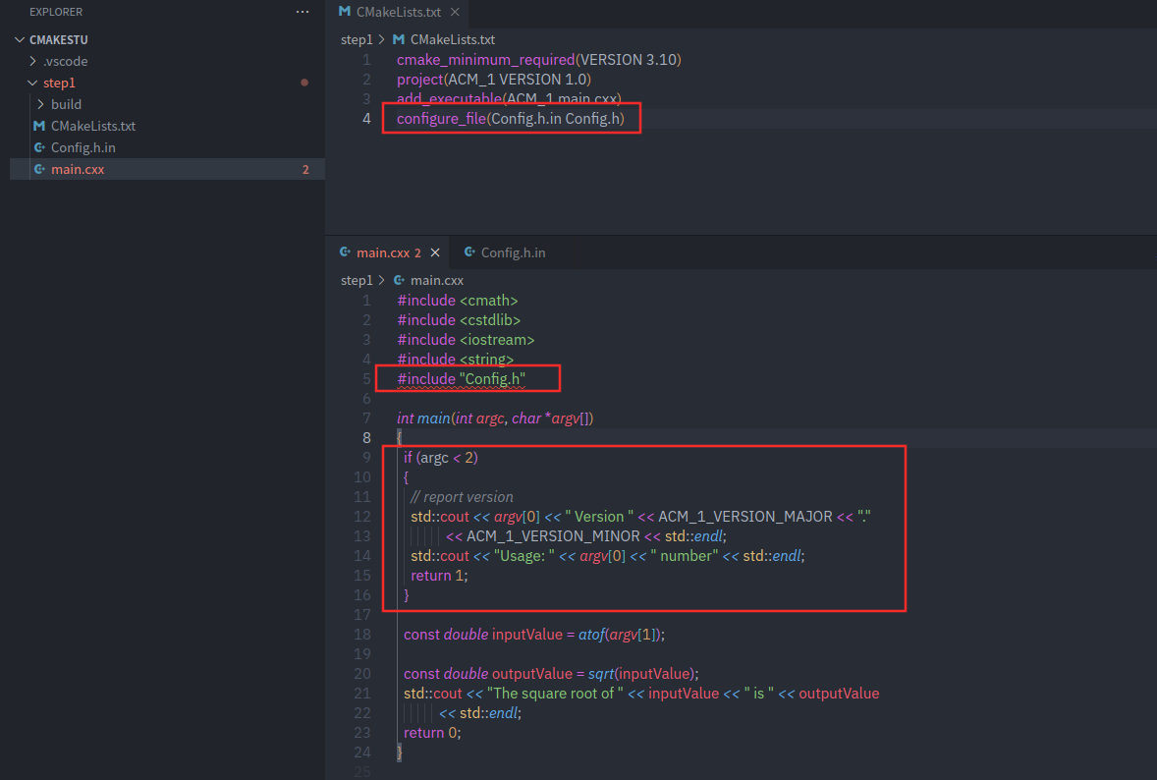The width and height of the screenshot is (1157, 780).
Task: Open the Explorer more actions ellipsis menu
Action: coord(303,12)
